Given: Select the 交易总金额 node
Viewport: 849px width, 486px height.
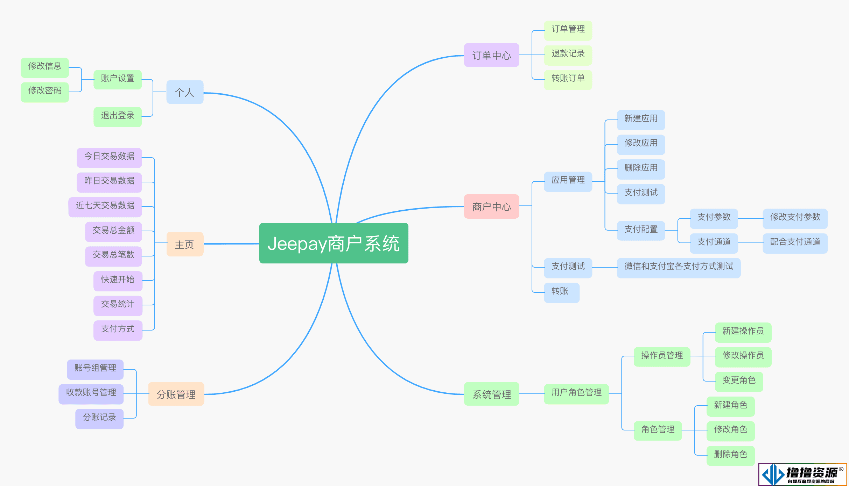Looking at the screenshot, I should [113, 232].
